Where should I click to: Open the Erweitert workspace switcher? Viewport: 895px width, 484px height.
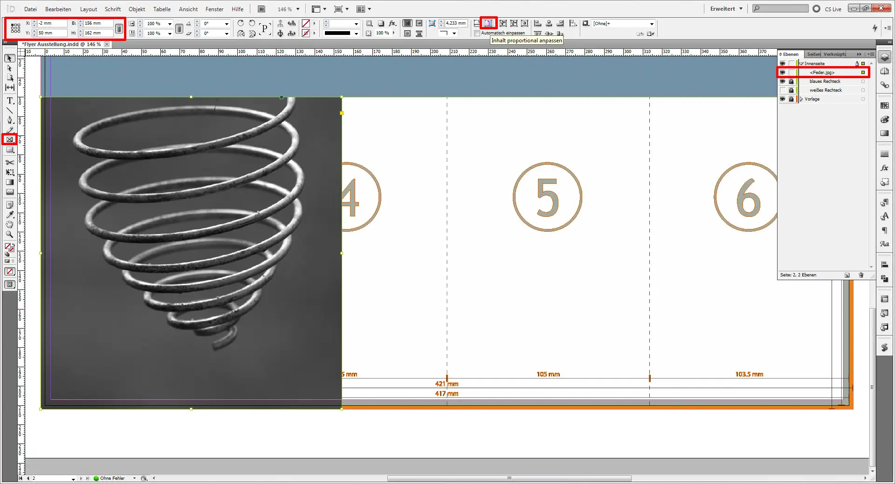726,9
